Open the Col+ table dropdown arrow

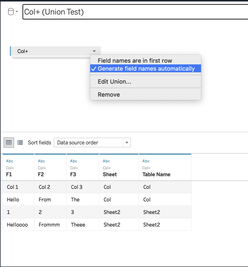click(x=94, y=51)
